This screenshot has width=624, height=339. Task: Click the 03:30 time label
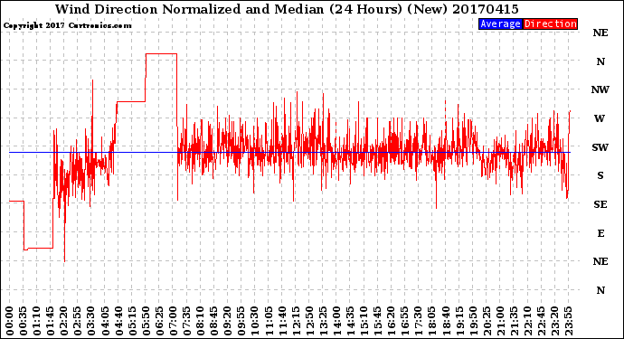(x=91, y=321)
